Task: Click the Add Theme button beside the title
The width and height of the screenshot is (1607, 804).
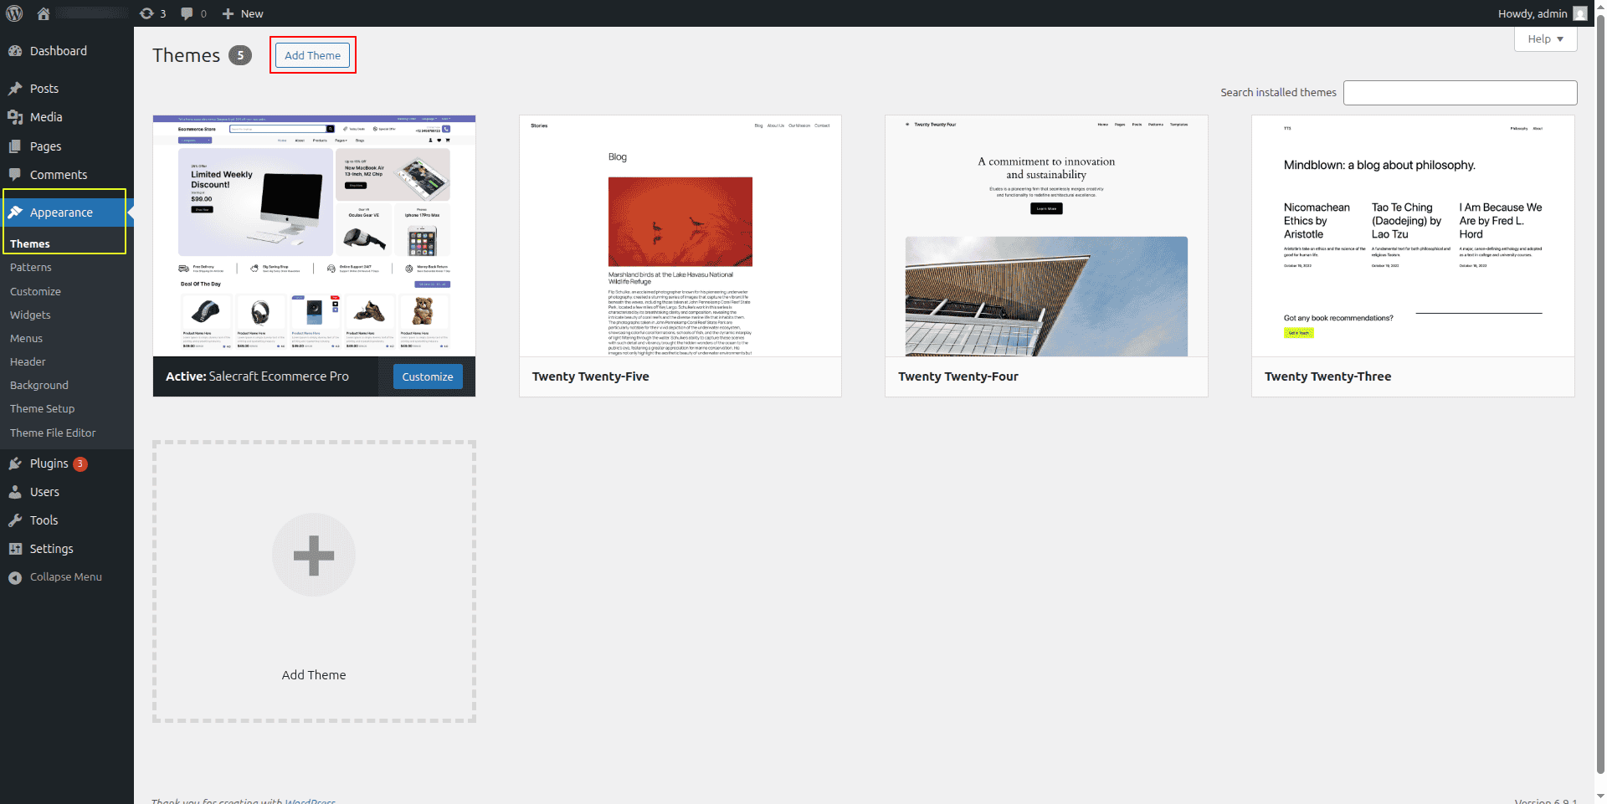Action: 312,55
